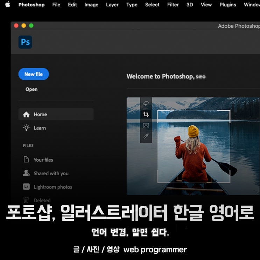Open the Filter menu
The height and width of the screenshot is (260, 260).
tap(173, 5)
